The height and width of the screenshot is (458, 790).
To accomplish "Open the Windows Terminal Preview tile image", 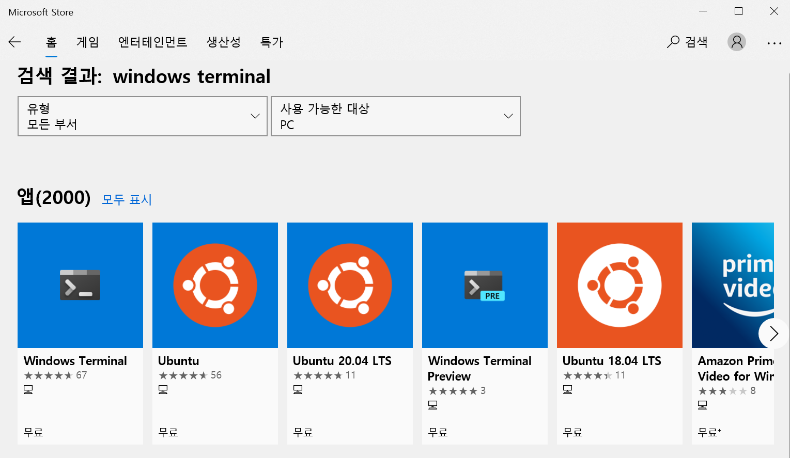I will (485, 285).
